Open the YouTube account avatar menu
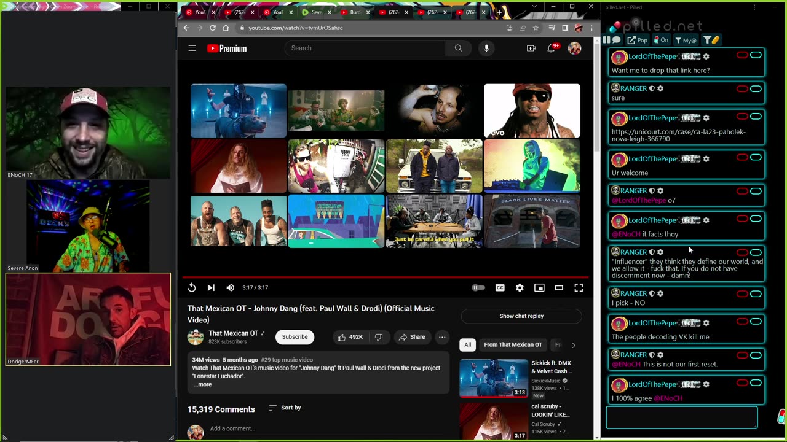The height and width of the screenshot is (442, 787). [574, 48]
